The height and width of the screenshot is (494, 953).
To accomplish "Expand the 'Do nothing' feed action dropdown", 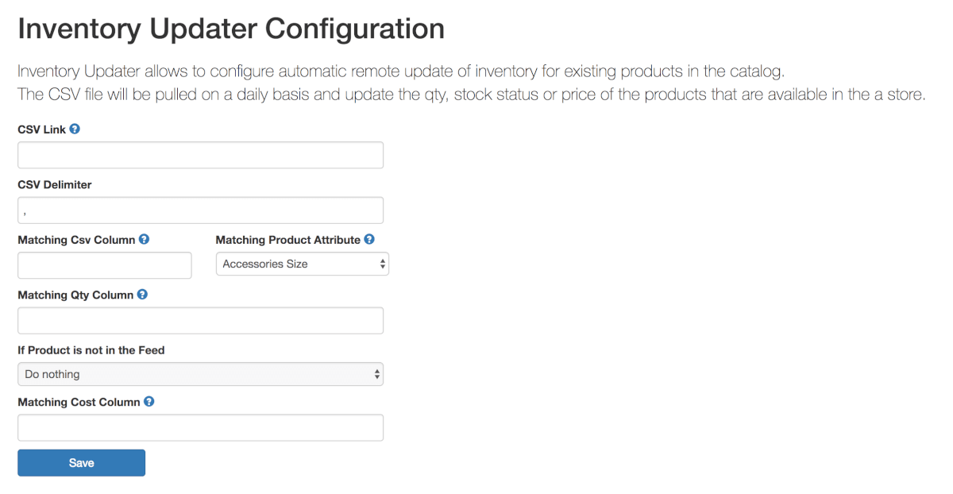I will click(200, 374).
